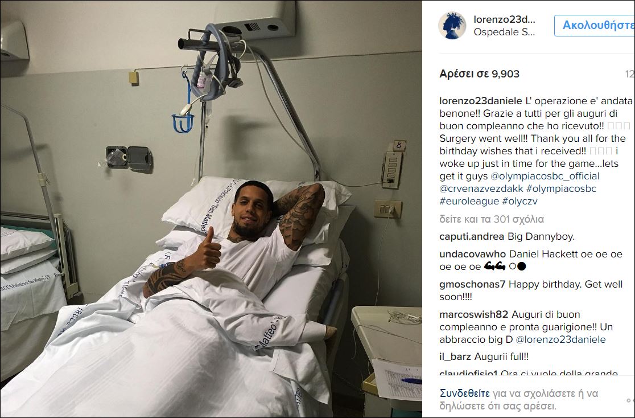The width and height of the screenshot is (635, 418).
Task: Open commenter gmoschonas7 profile
Action: coord(473,284)
